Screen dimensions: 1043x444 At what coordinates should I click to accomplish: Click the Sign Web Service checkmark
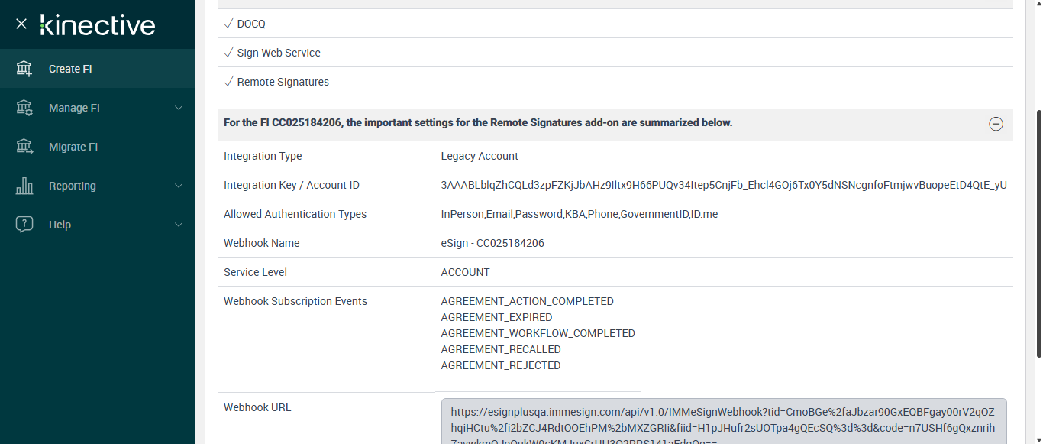[228, 53]
